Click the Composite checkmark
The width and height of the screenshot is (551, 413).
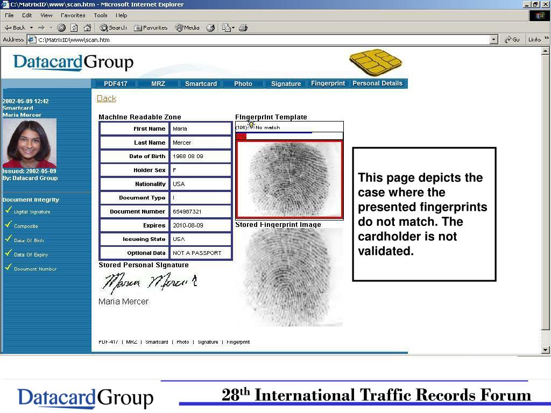click(9, 224)
